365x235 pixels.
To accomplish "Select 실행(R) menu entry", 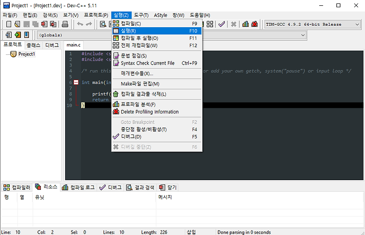I will click(x=157, y=31).
